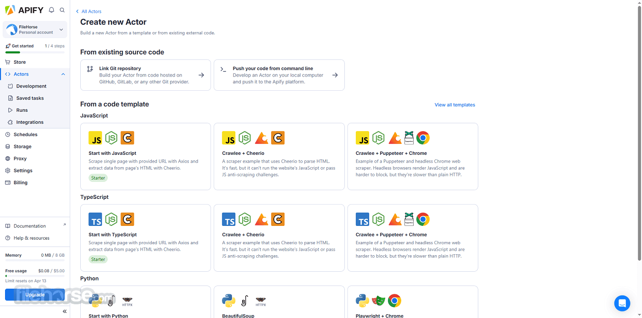Open Settings
642x318 pixels.
[x=23, y=170]
